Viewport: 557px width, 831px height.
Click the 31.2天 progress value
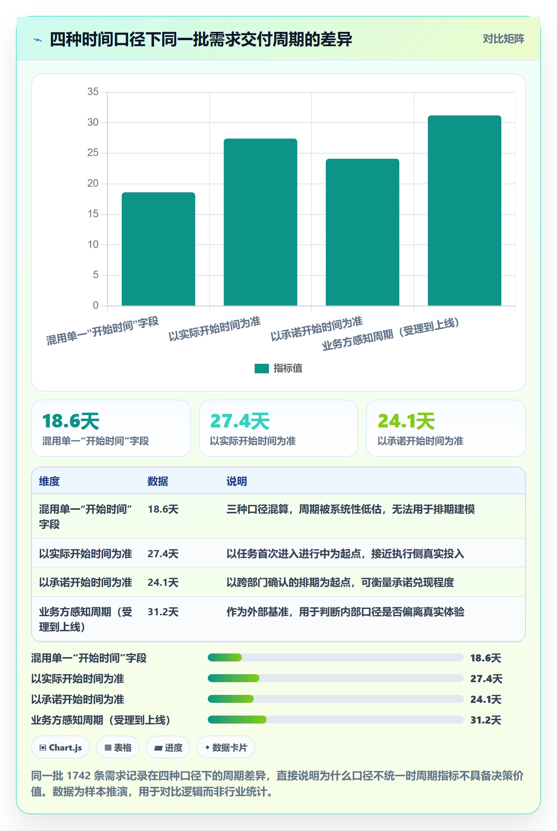pos(486,720)
